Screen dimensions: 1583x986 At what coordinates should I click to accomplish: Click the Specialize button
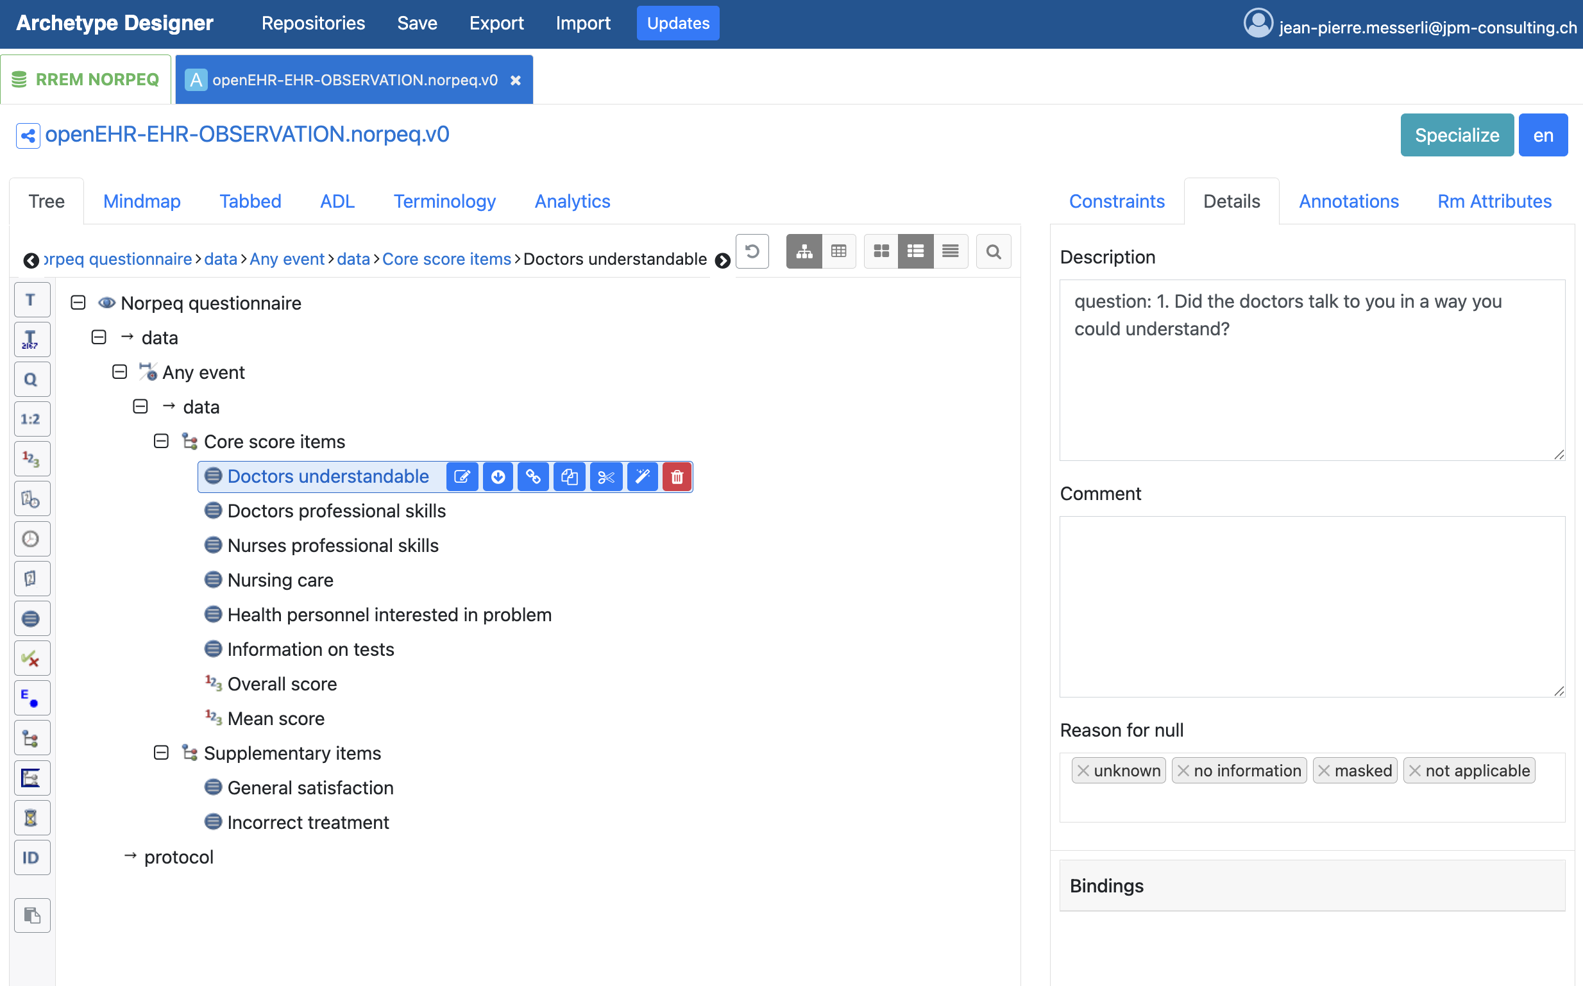point(1457,135)
